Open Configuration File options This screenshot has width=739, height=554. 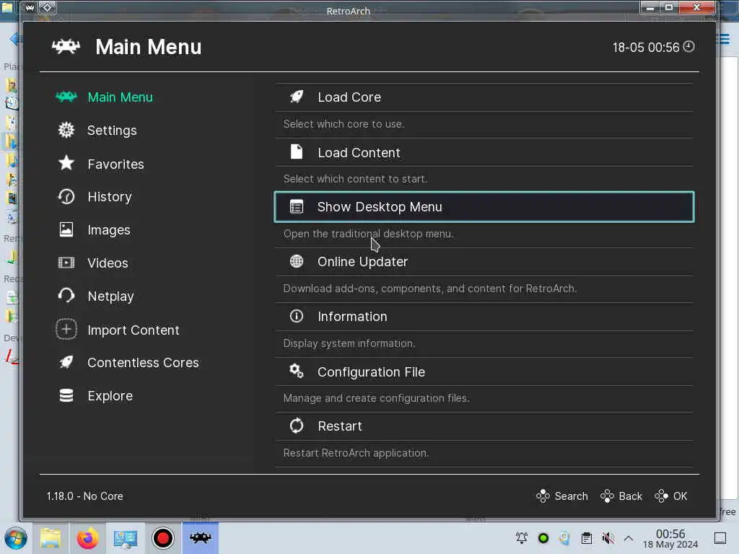coord(484,371)
